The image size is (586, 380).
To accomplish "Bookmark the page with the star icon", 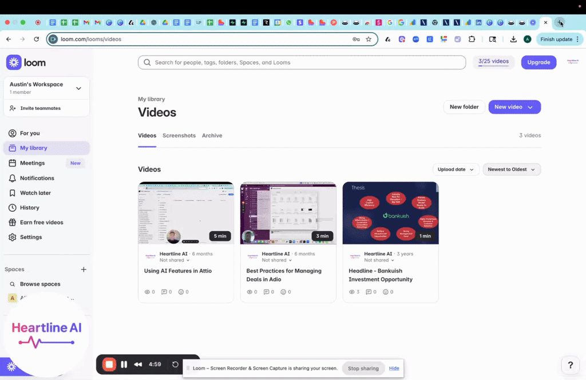I will [369, 39].
